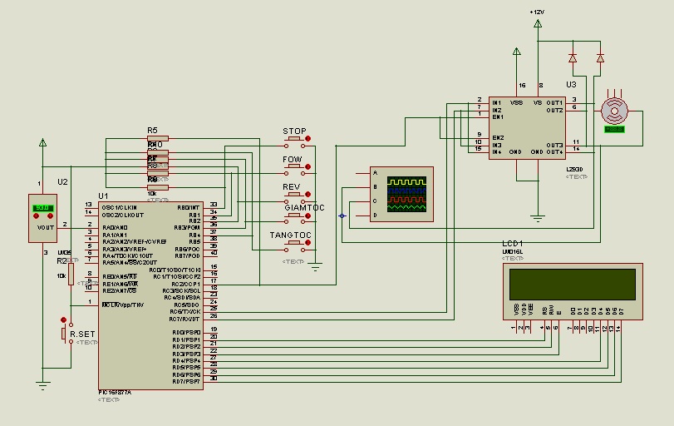Screen dimensions: 674x426
Task: Toggle the FOW button's red latch dot
Action: (307, 166)
